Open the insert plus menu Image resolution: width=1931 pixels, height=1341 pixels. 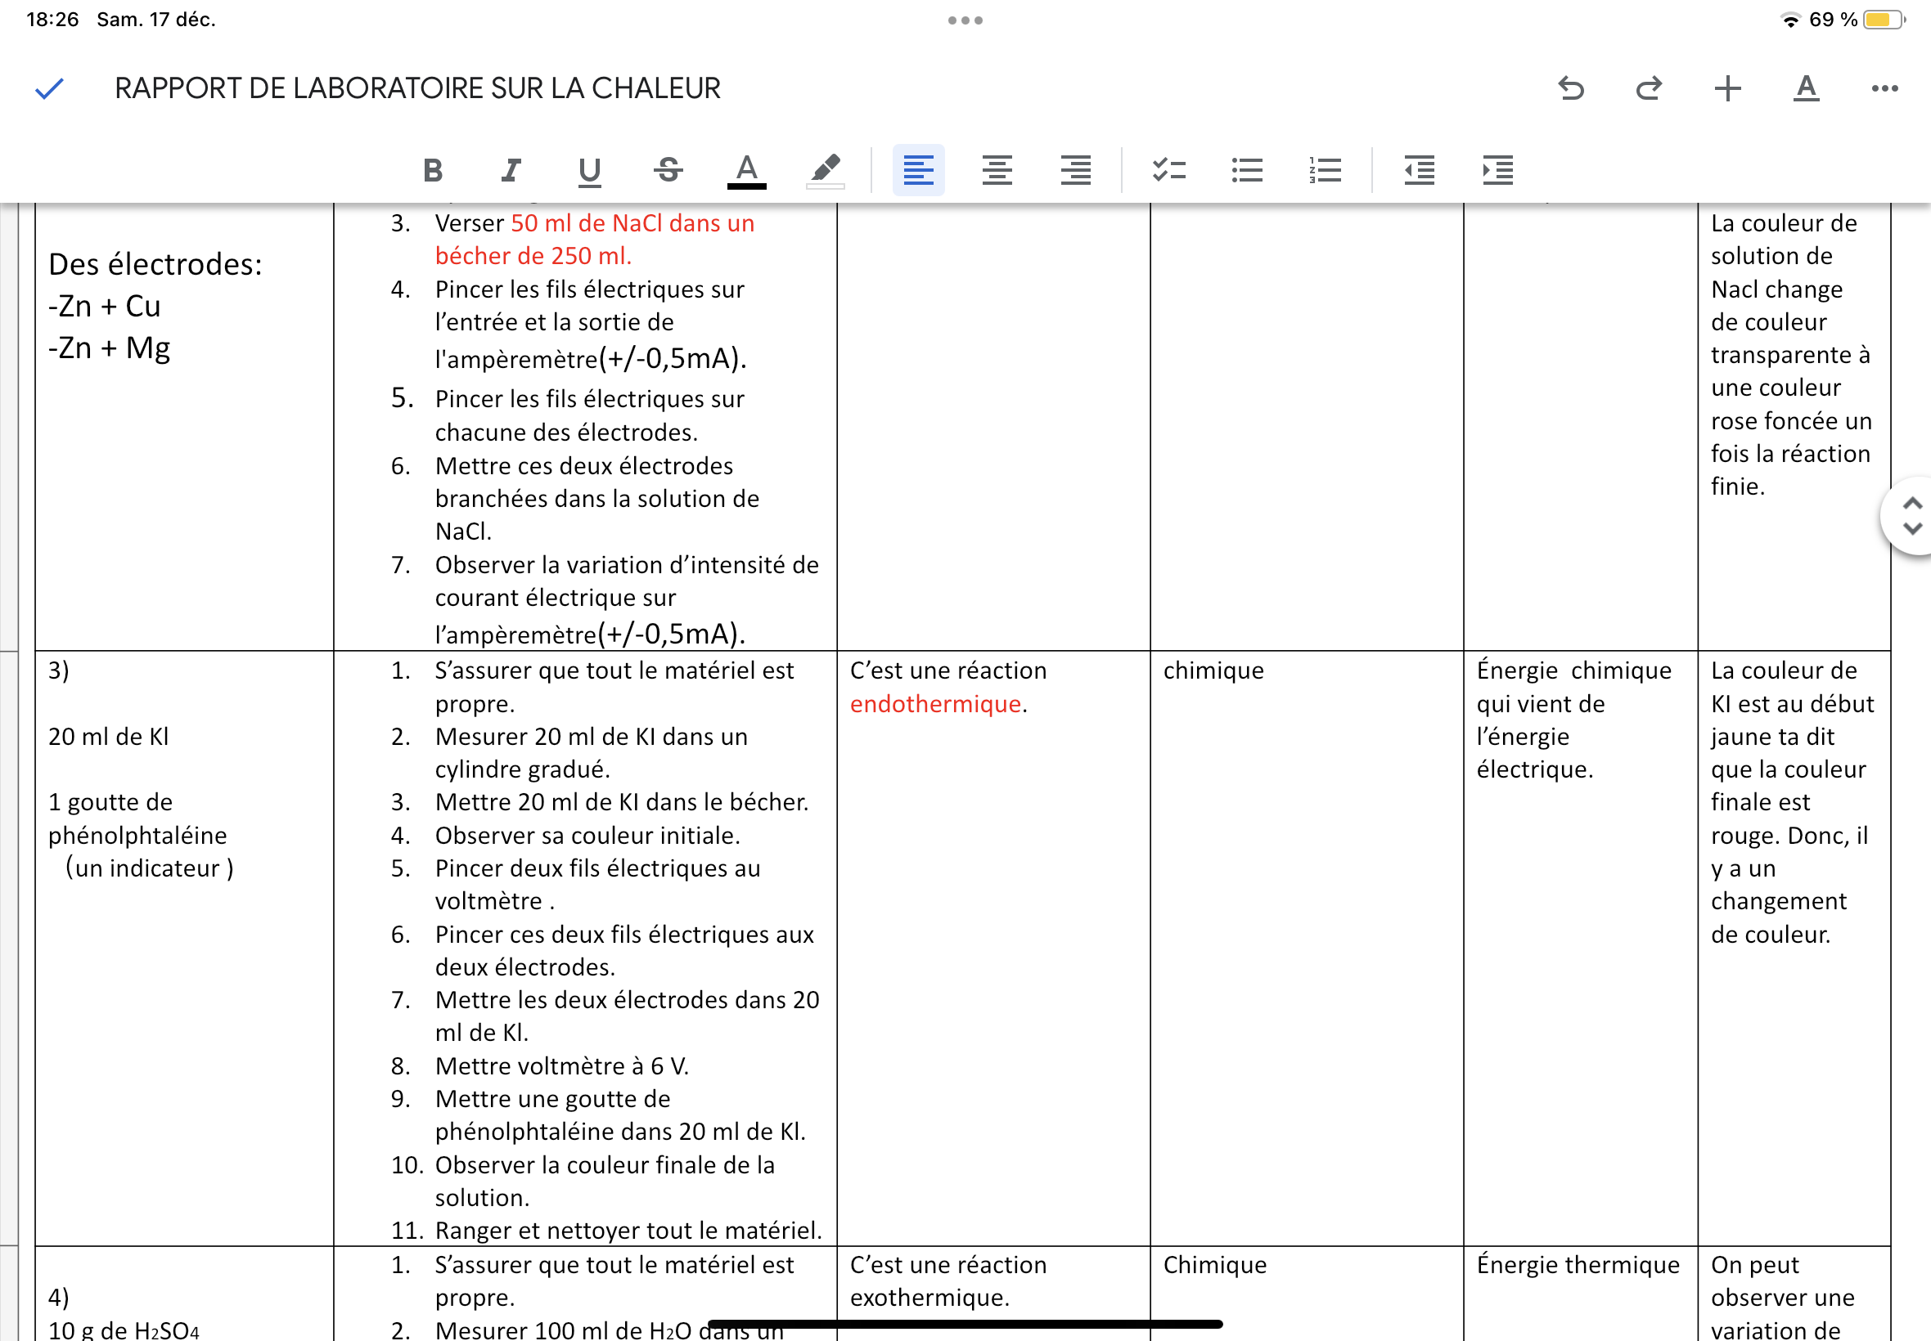(x=1727, y=88)
